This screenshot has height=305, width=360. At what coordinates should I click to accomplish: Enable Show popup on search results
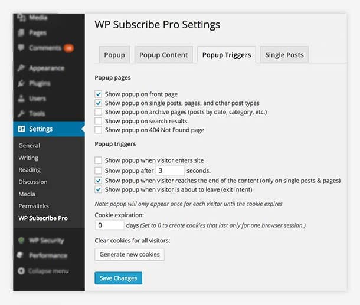pos(99,121)
